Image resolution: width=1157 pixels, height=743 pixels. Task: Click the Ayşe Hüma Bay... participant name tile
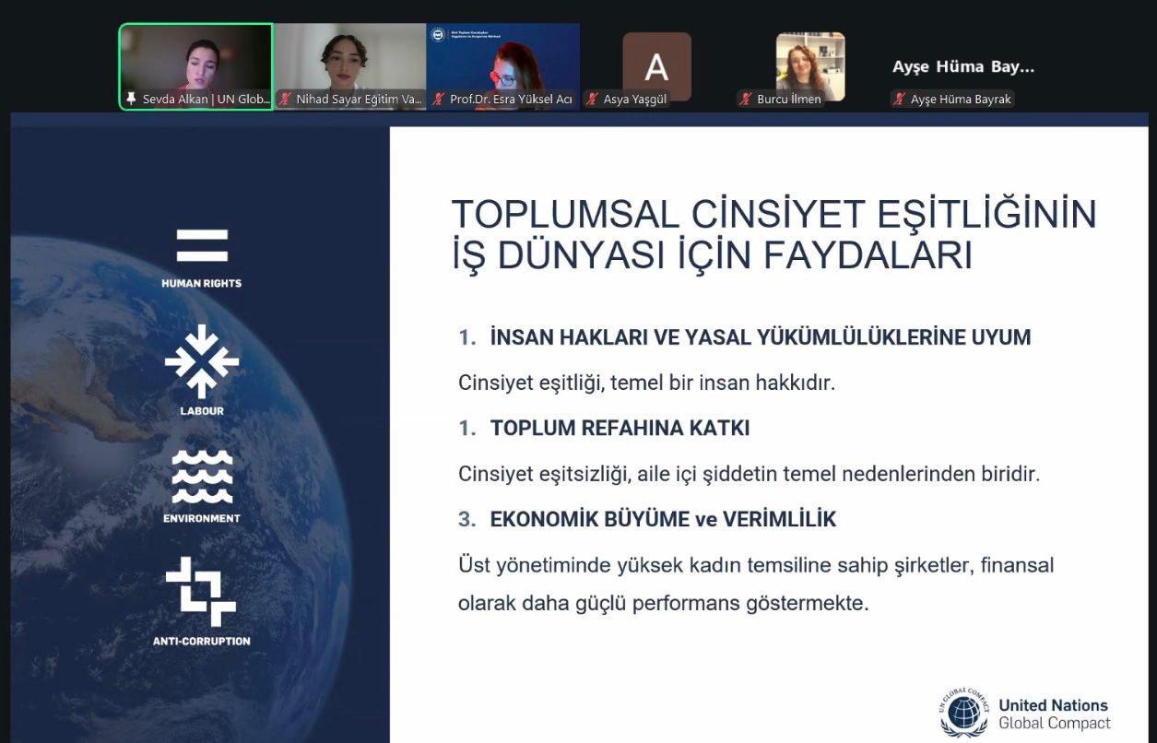click(x=962, y=67)
